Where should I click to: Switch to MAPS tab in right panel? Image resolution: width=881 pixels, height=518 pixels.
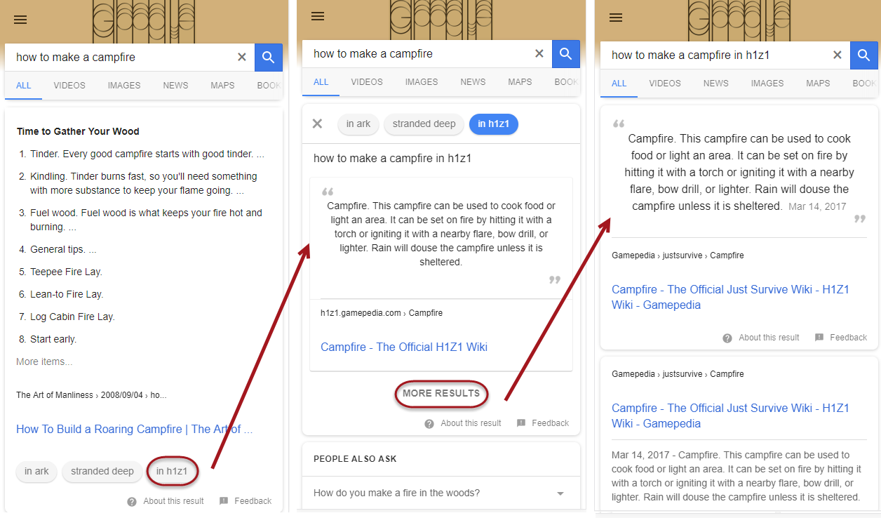click(x=818, y=84)
